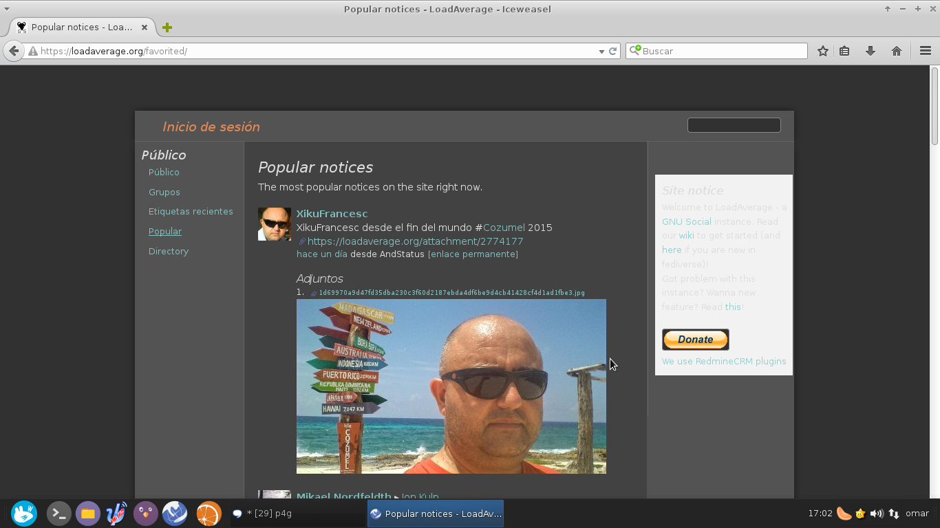Open the downloads arrow icon
This screenshot has width=940, height=528.
point(870,51)
